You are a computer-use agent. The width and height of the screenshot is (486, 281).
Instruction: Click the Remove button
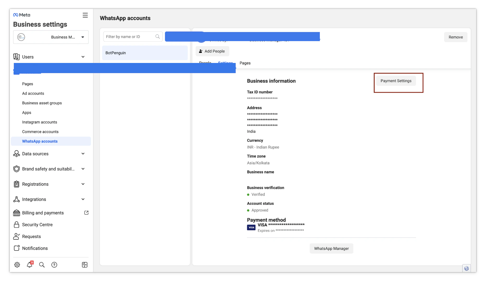(456, 37)
